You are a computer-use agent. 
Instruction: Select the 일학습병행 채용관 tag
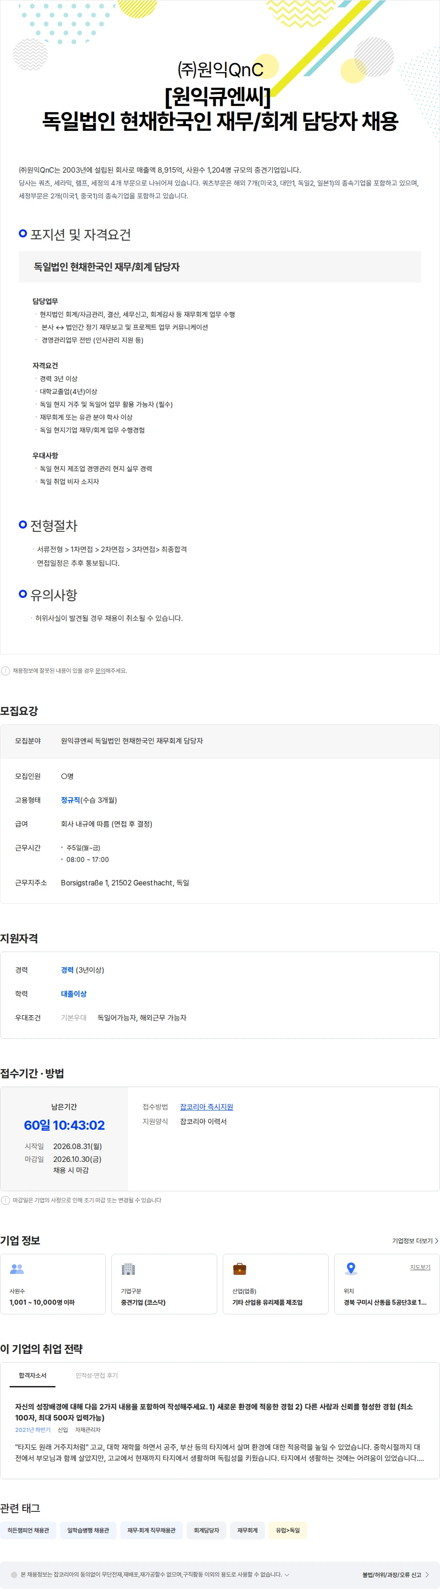[88, 1530]
